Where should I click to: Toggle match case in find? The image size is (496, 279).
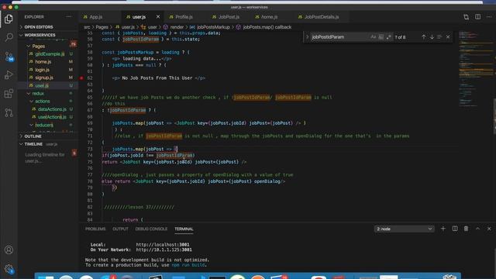click(x=374, y=37)
